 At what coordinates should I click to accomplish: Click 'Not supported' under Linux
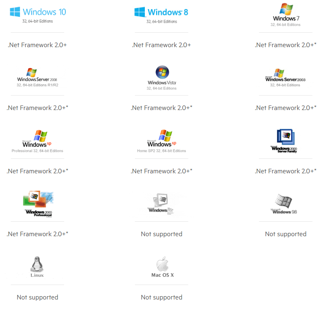37,297
